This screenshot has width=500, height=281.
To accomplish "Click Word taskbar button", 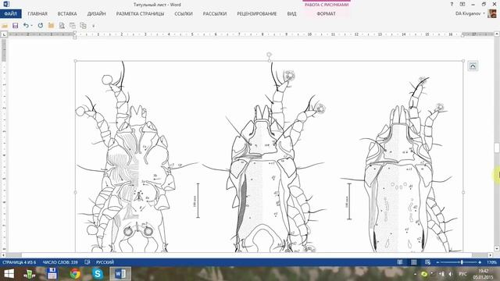I will click(120, 274).
